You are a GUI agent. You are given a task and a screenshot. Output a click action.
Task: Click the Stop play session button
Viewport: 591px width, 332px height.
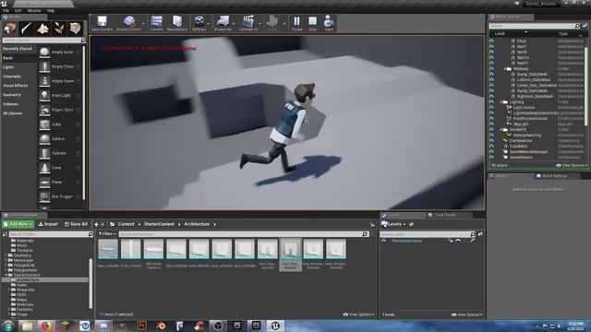pyautogui.click(x=312, y=23)
